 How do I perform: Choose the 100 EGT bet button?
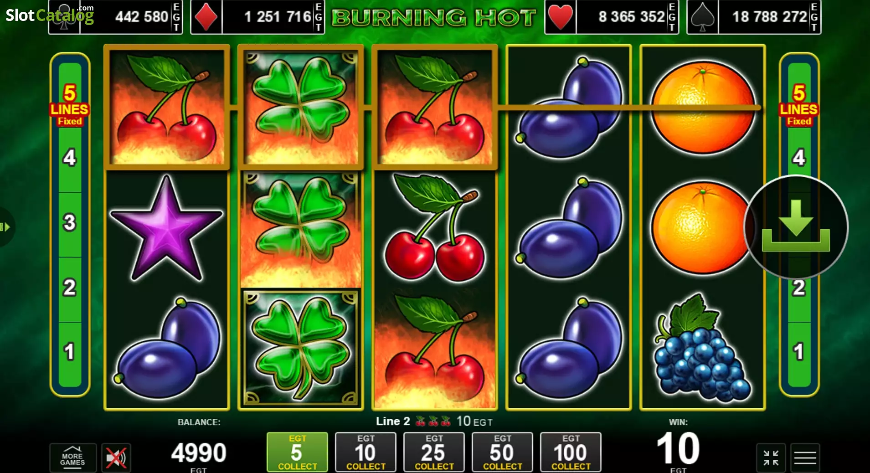[571, 452]
